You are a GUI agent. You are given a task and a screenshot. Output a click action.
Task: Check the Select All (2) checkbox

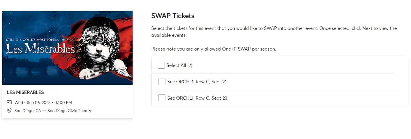[x=161, y=65]
